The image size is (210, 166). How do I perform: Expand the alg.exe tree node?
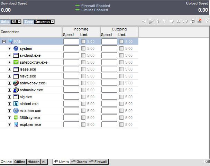[9, 97]
